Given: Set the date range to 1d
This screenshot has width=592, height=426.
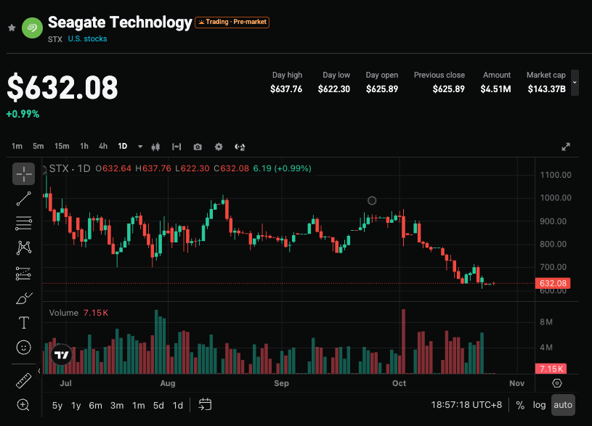Looking at the screenshot, I should (x=178, y=406).
